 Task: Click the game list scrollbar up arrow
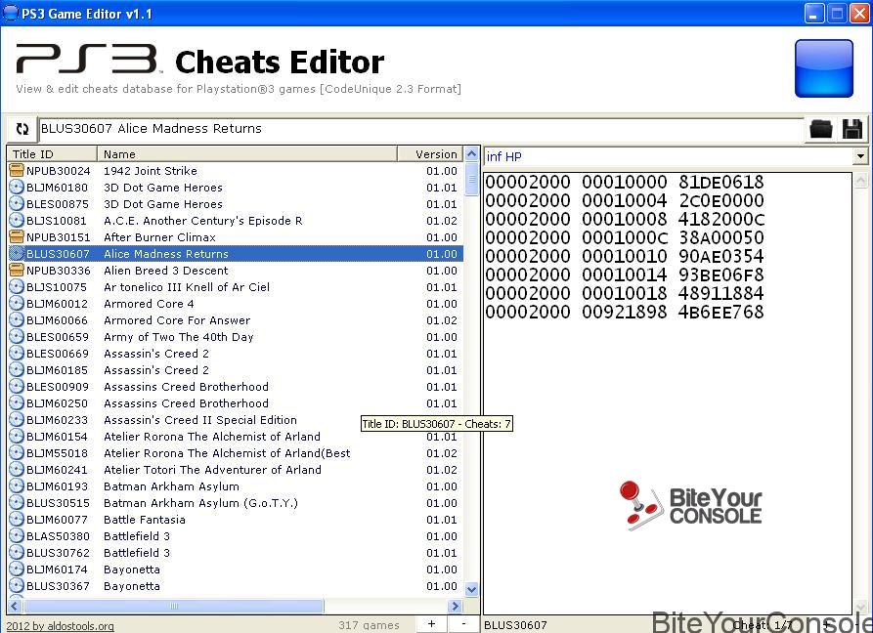click(x=471, y=154)
